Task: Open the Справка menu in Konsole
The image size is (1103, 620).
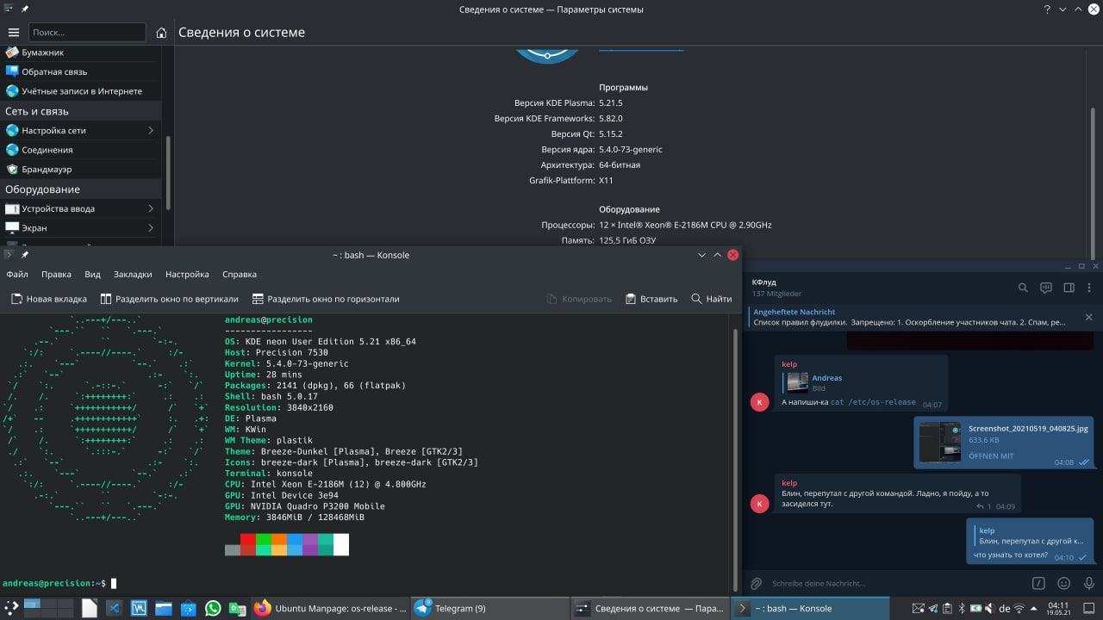Action: click(x=240, y=274)
